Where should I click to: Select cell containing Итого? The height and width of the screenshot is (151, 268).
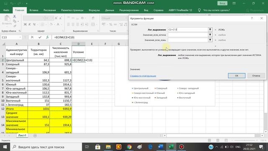17,109
